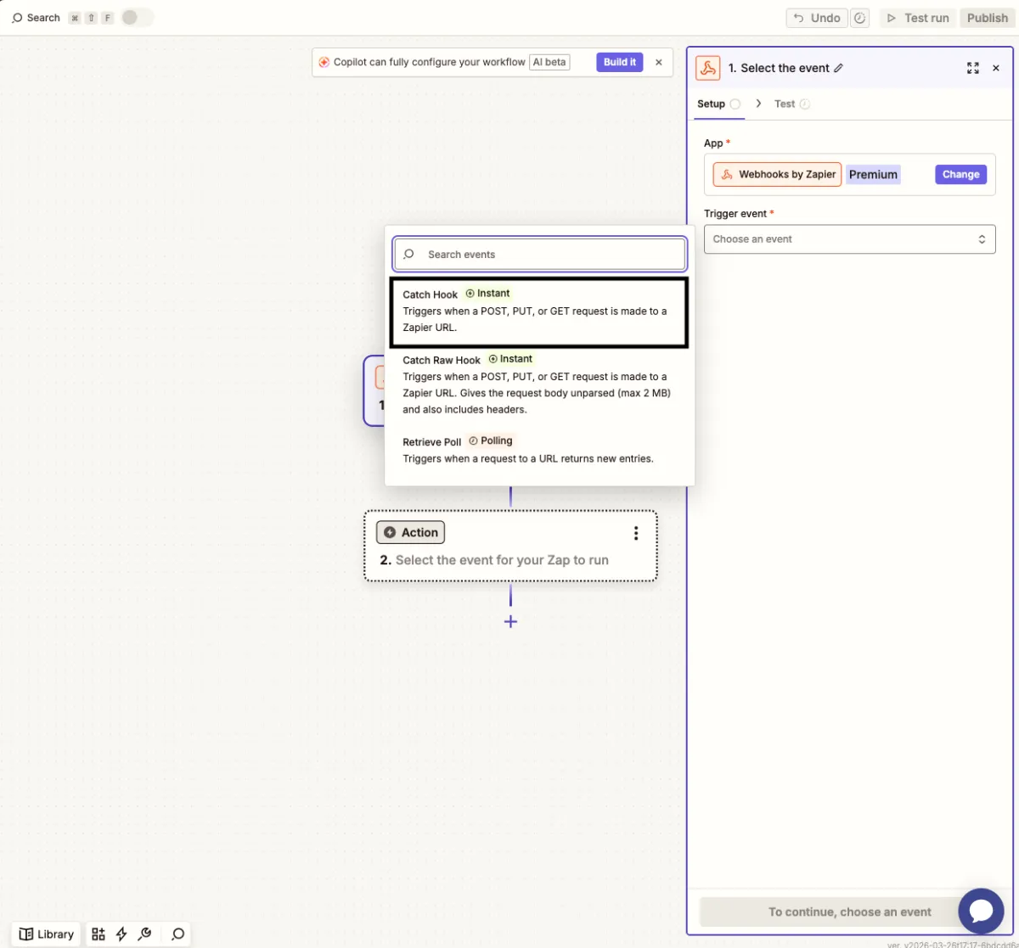Click the AI beta badge
The image size is (1019, 948).
point(549,62)
